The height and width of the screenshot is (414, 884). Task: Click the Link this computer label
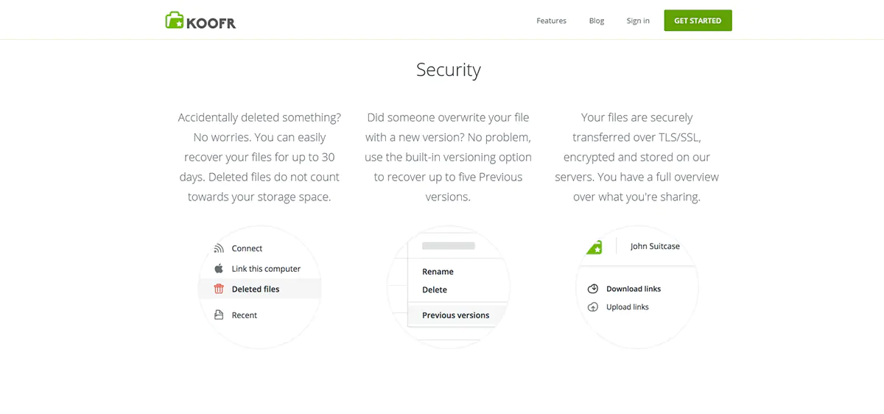pos(266,269)
